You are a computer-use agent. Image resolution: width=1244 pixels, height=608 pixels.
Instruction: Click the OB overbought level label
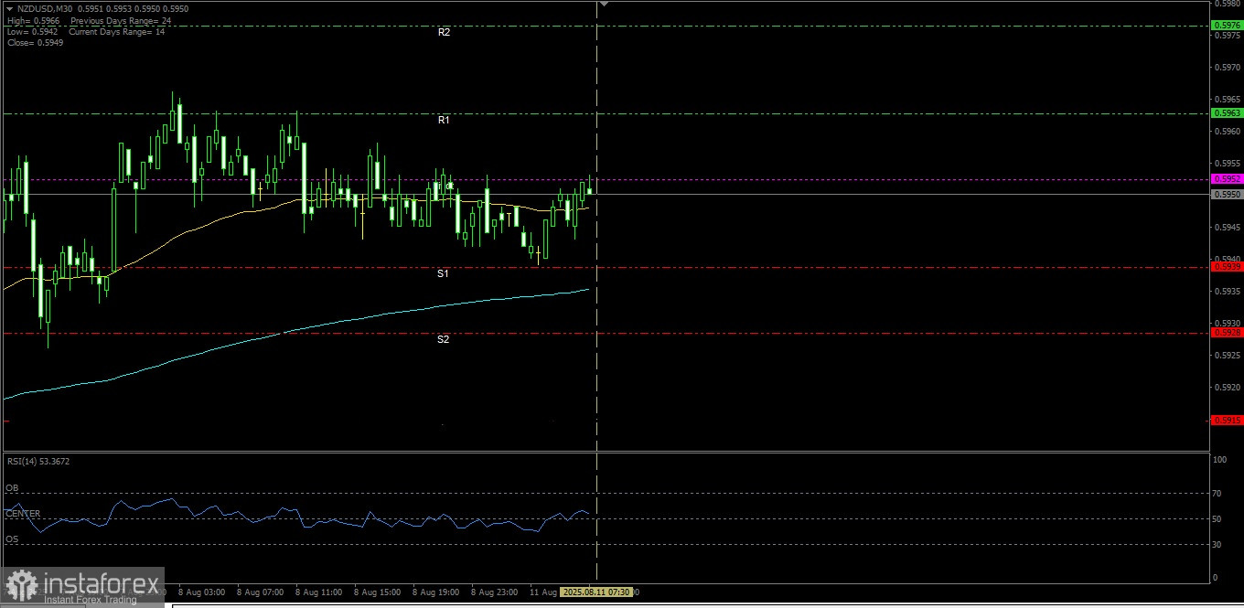pos(12,488)
